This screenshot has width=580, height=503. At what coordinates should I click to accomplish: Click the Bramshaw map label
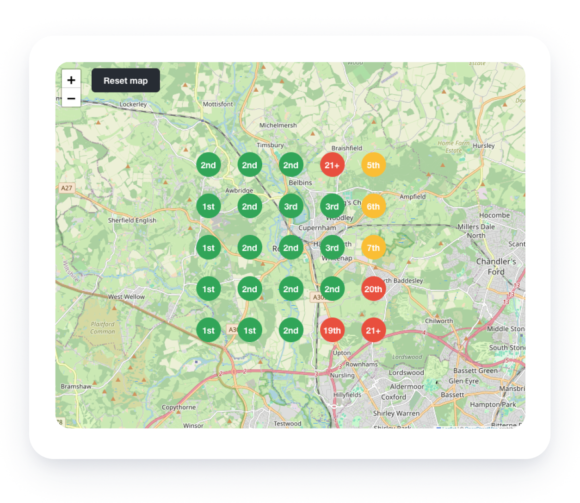pyautogui.click(x=76, y=386)
